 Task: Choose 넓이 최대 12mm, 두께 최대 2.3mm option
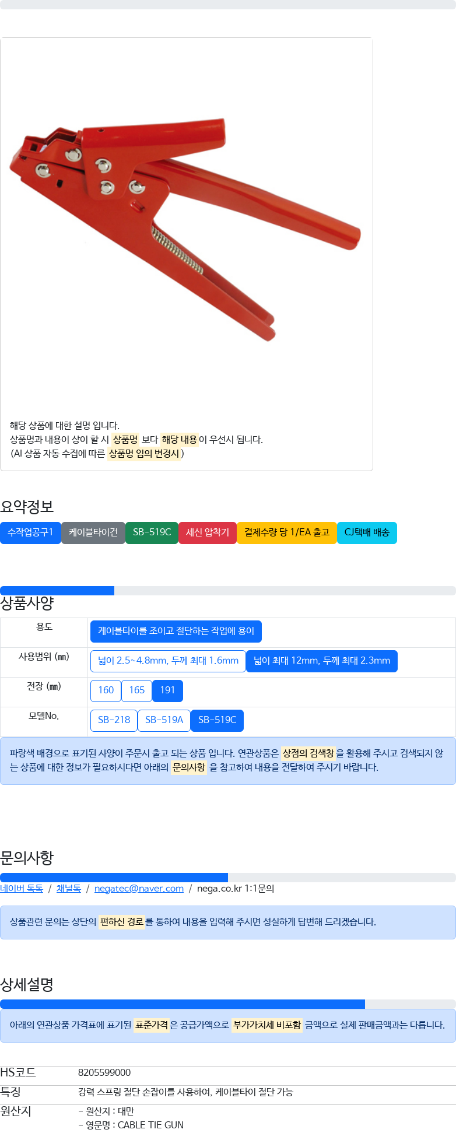tap(322, 661)
